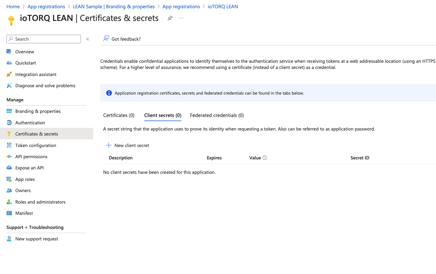Click the blue info icon in banner
Screen dimensions: 436x274
(x=109, y=93)
